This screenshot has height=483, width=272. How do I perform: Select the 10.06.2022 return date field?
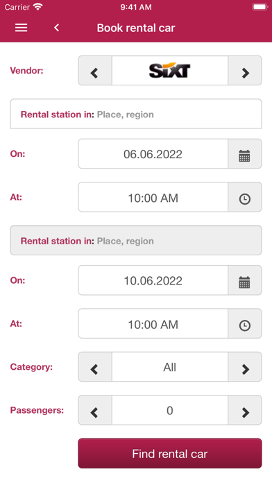pyautogui.click(x=153, y=280)
